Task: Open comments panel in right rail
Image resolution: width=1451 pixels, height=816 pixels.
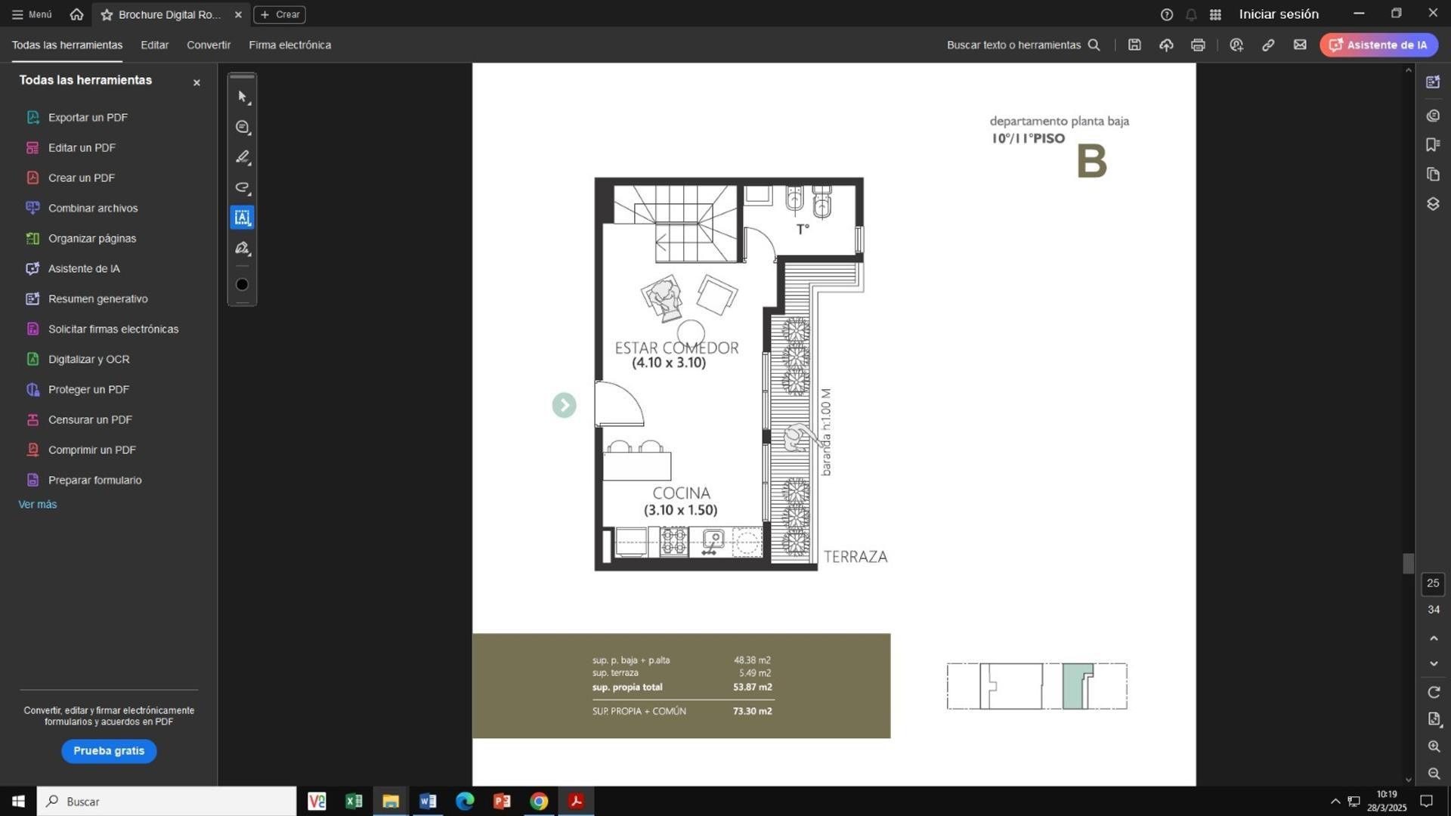Action: (x=1433, y=116)
